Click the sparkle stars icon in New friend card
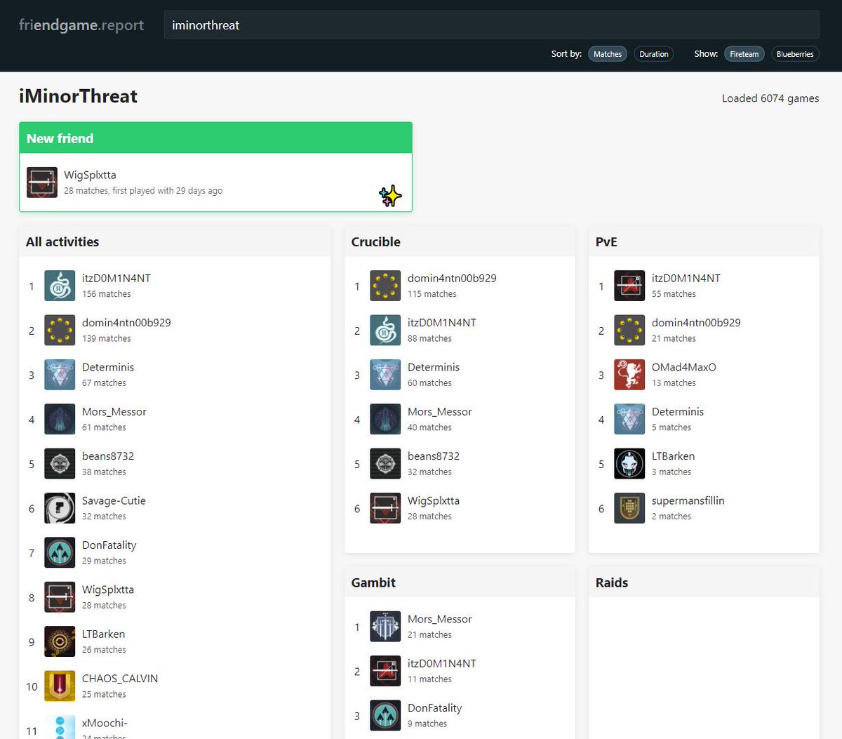This screenshot has width=842, height=739. tap(390, 196)
